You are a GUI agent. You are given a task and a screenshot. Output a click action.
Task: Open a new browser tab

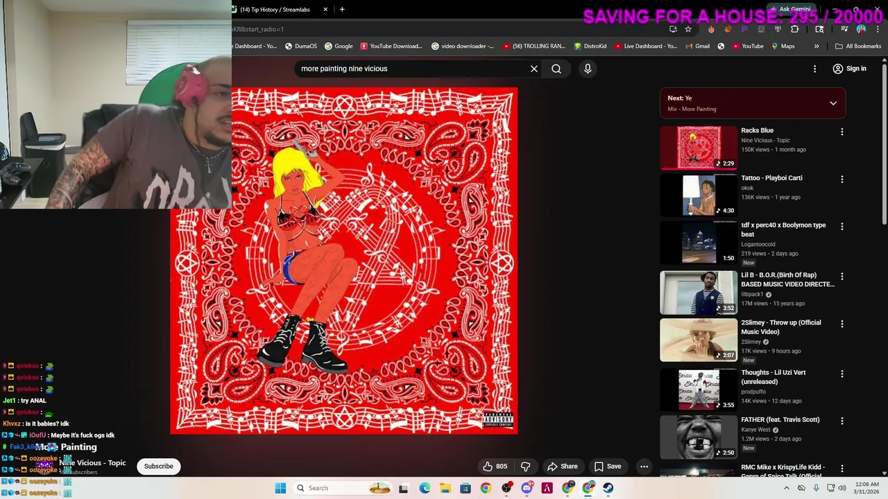pos(342,10)
